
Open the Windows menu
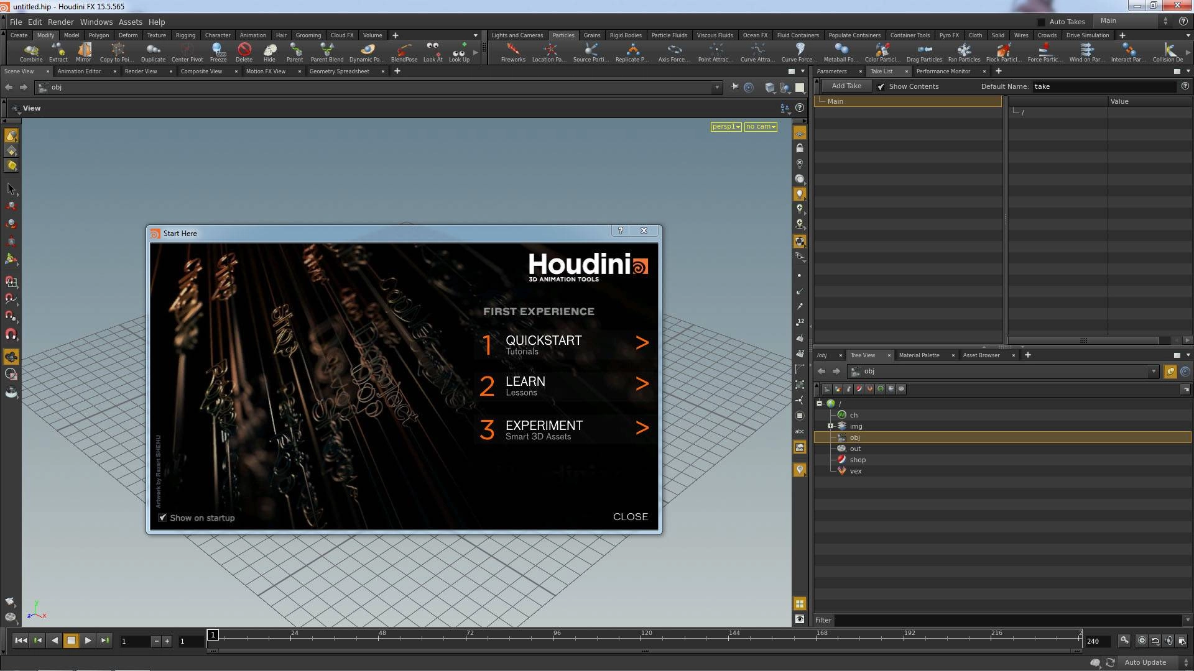tap(96, 22)
